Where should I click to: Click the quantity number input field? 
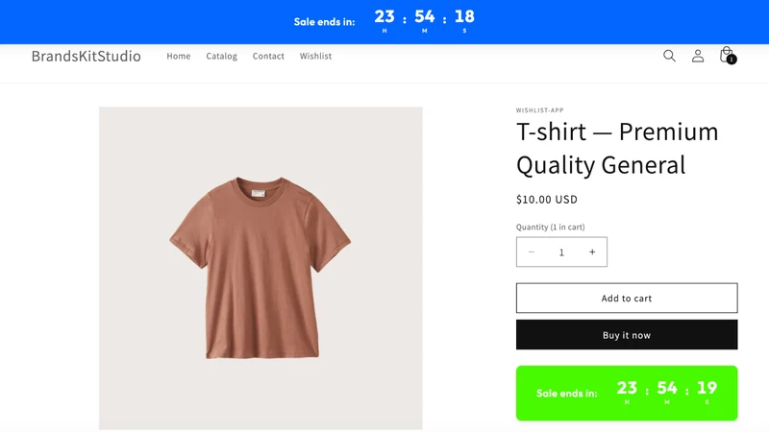pyautogui.click(x=561, y=252)
